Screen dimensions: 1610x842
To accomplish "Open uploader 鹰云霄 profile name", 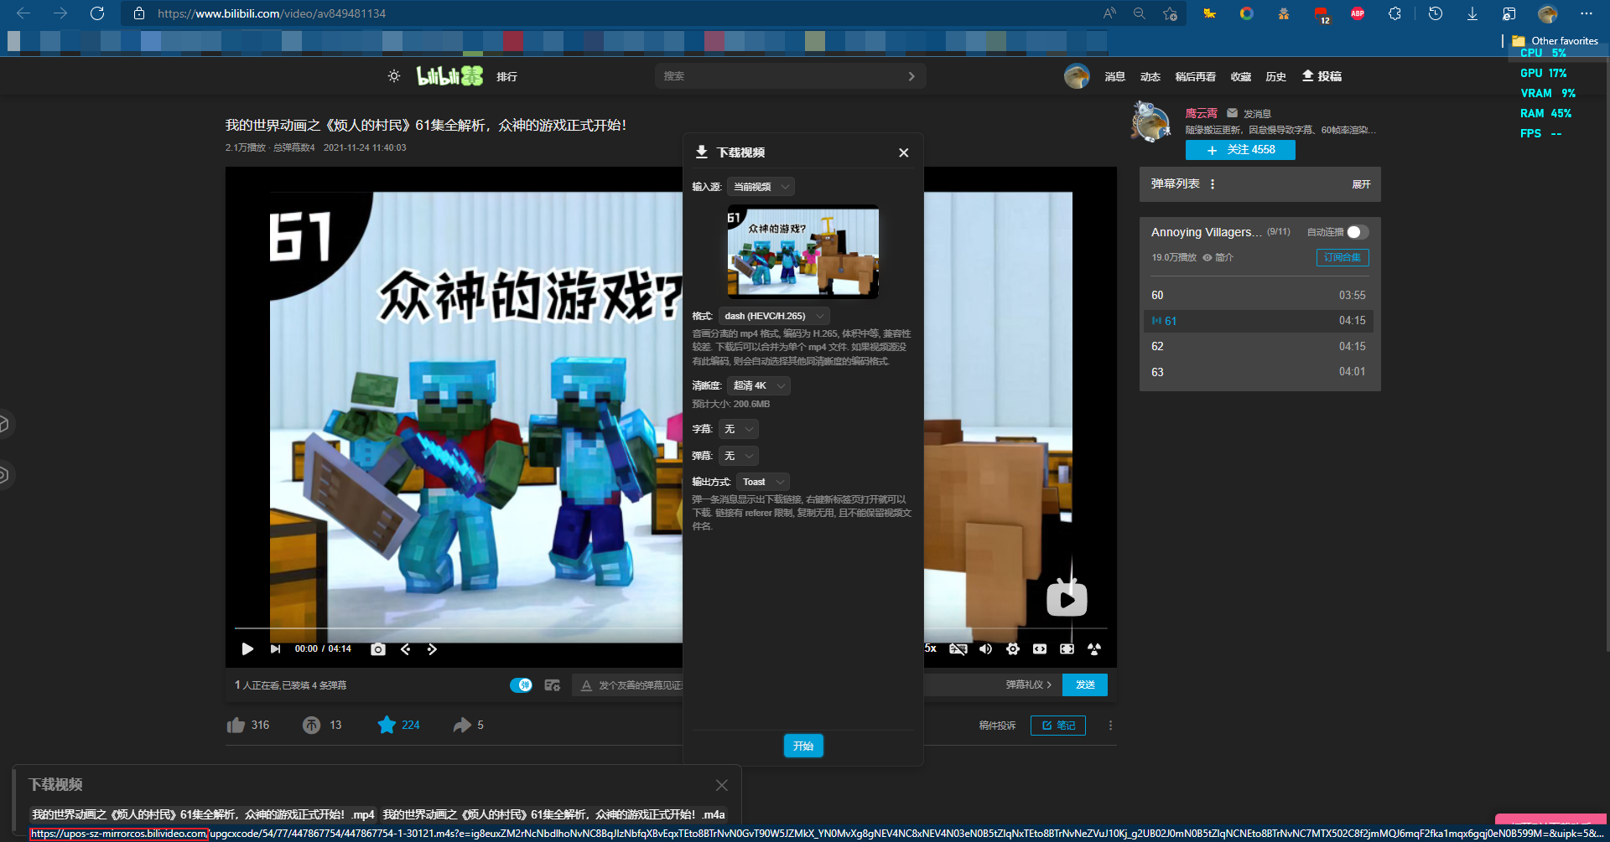I will click(x=1201, y=113).
